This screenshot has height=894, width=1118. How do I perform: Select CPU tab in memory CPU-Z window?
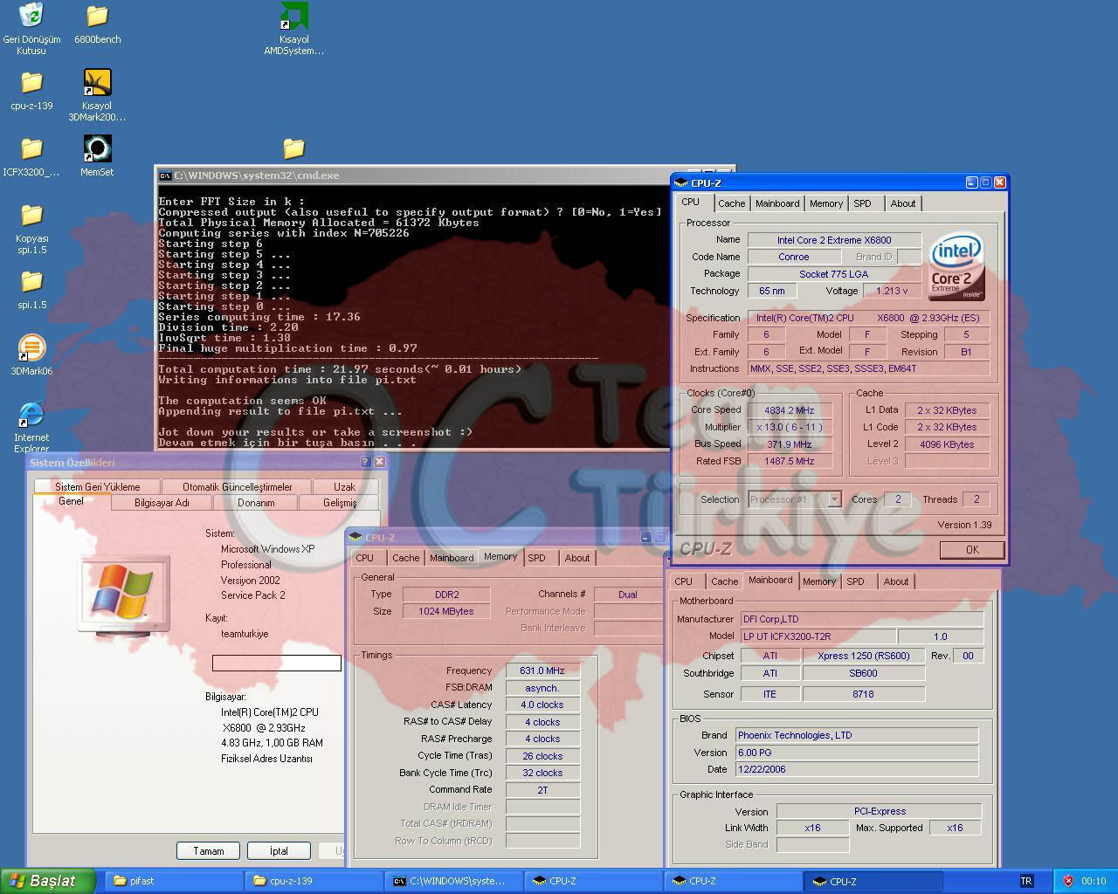click(365, 558)
